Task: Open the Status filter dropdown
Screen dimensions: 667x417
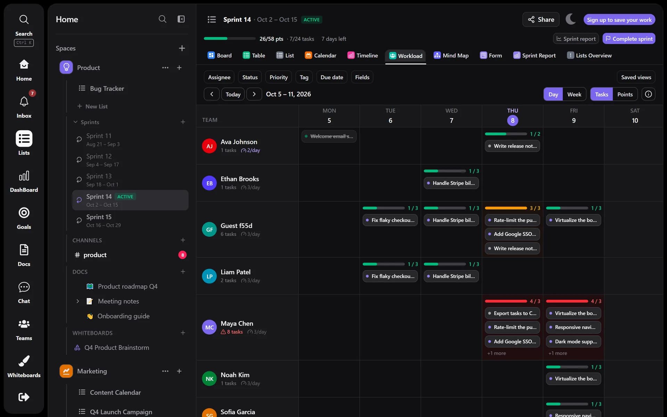Action: [250, 77]
